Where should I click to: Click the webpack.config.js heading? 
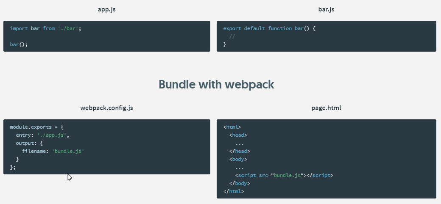[106, 108]
